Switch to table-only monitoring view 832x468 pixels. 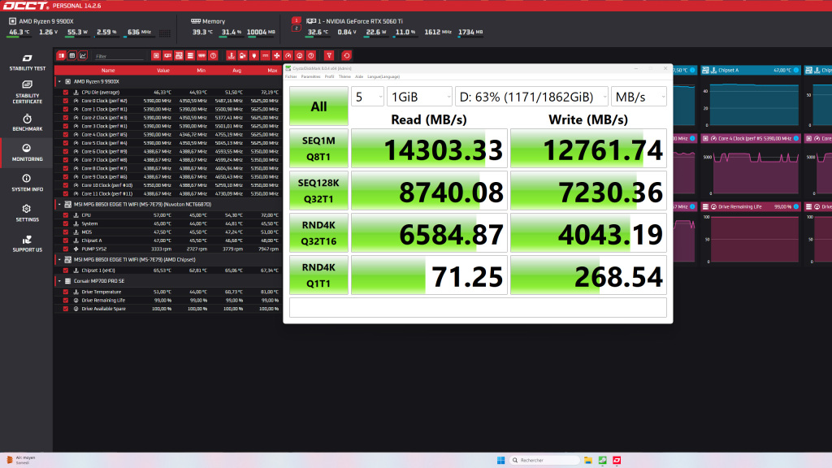click(72, 56)
